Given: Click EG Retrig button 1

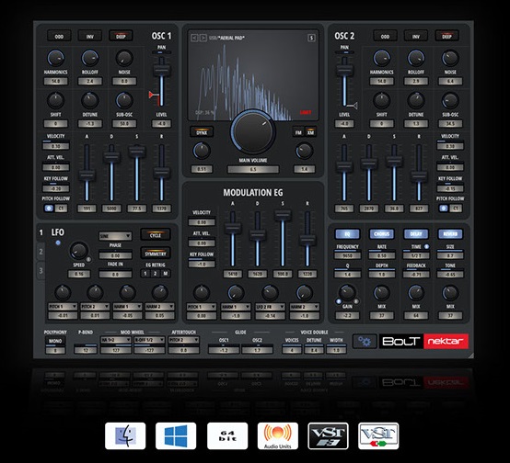Looking at the screenshot, I should (x=145, y=274).
